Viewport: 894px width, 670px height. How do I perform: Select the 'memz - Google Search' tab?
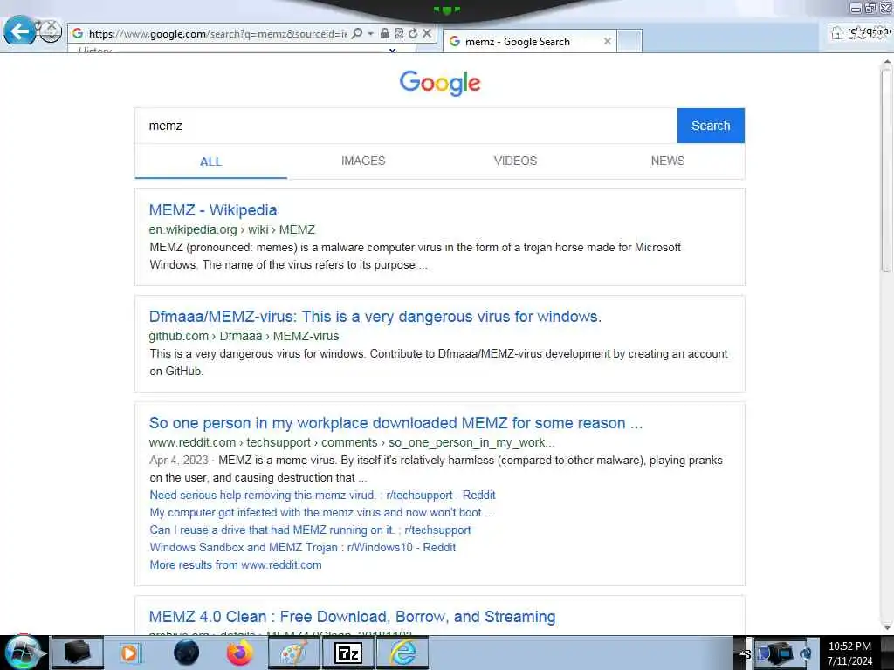(x=528, y=42)
